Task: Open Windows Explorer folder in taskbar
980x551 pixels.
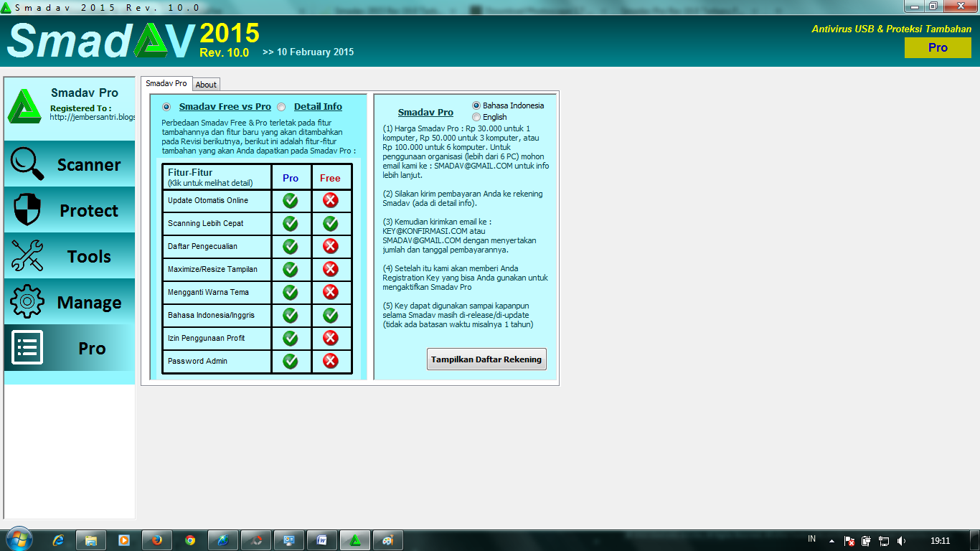Action: tap(91, 540)
